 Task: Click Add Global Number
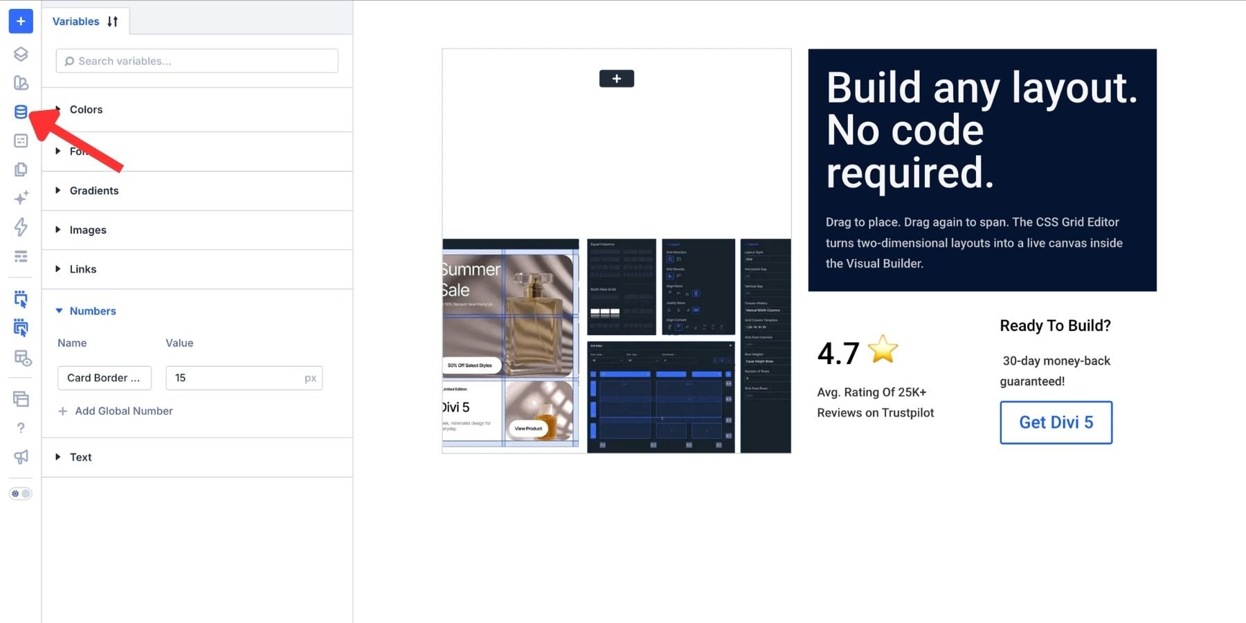[x=116, y=411]
